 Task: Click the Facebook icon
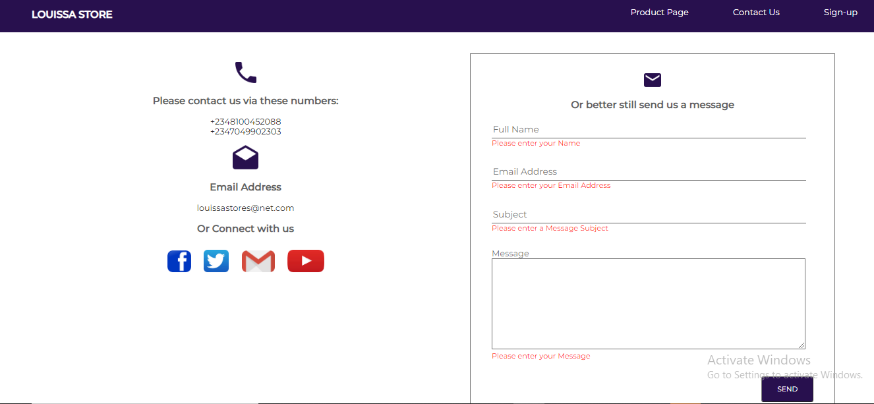pyautogui.click(x=179, y=261)
